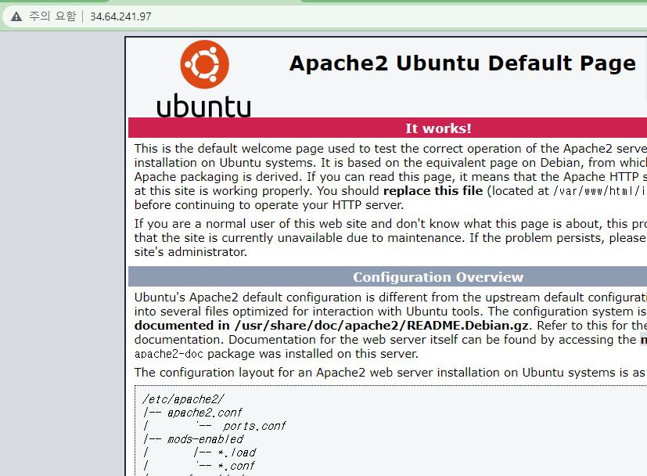The image size is (647, 476).
Task: Select the 34.64.241.97 address bar URL
Action: tap(120, 16)
